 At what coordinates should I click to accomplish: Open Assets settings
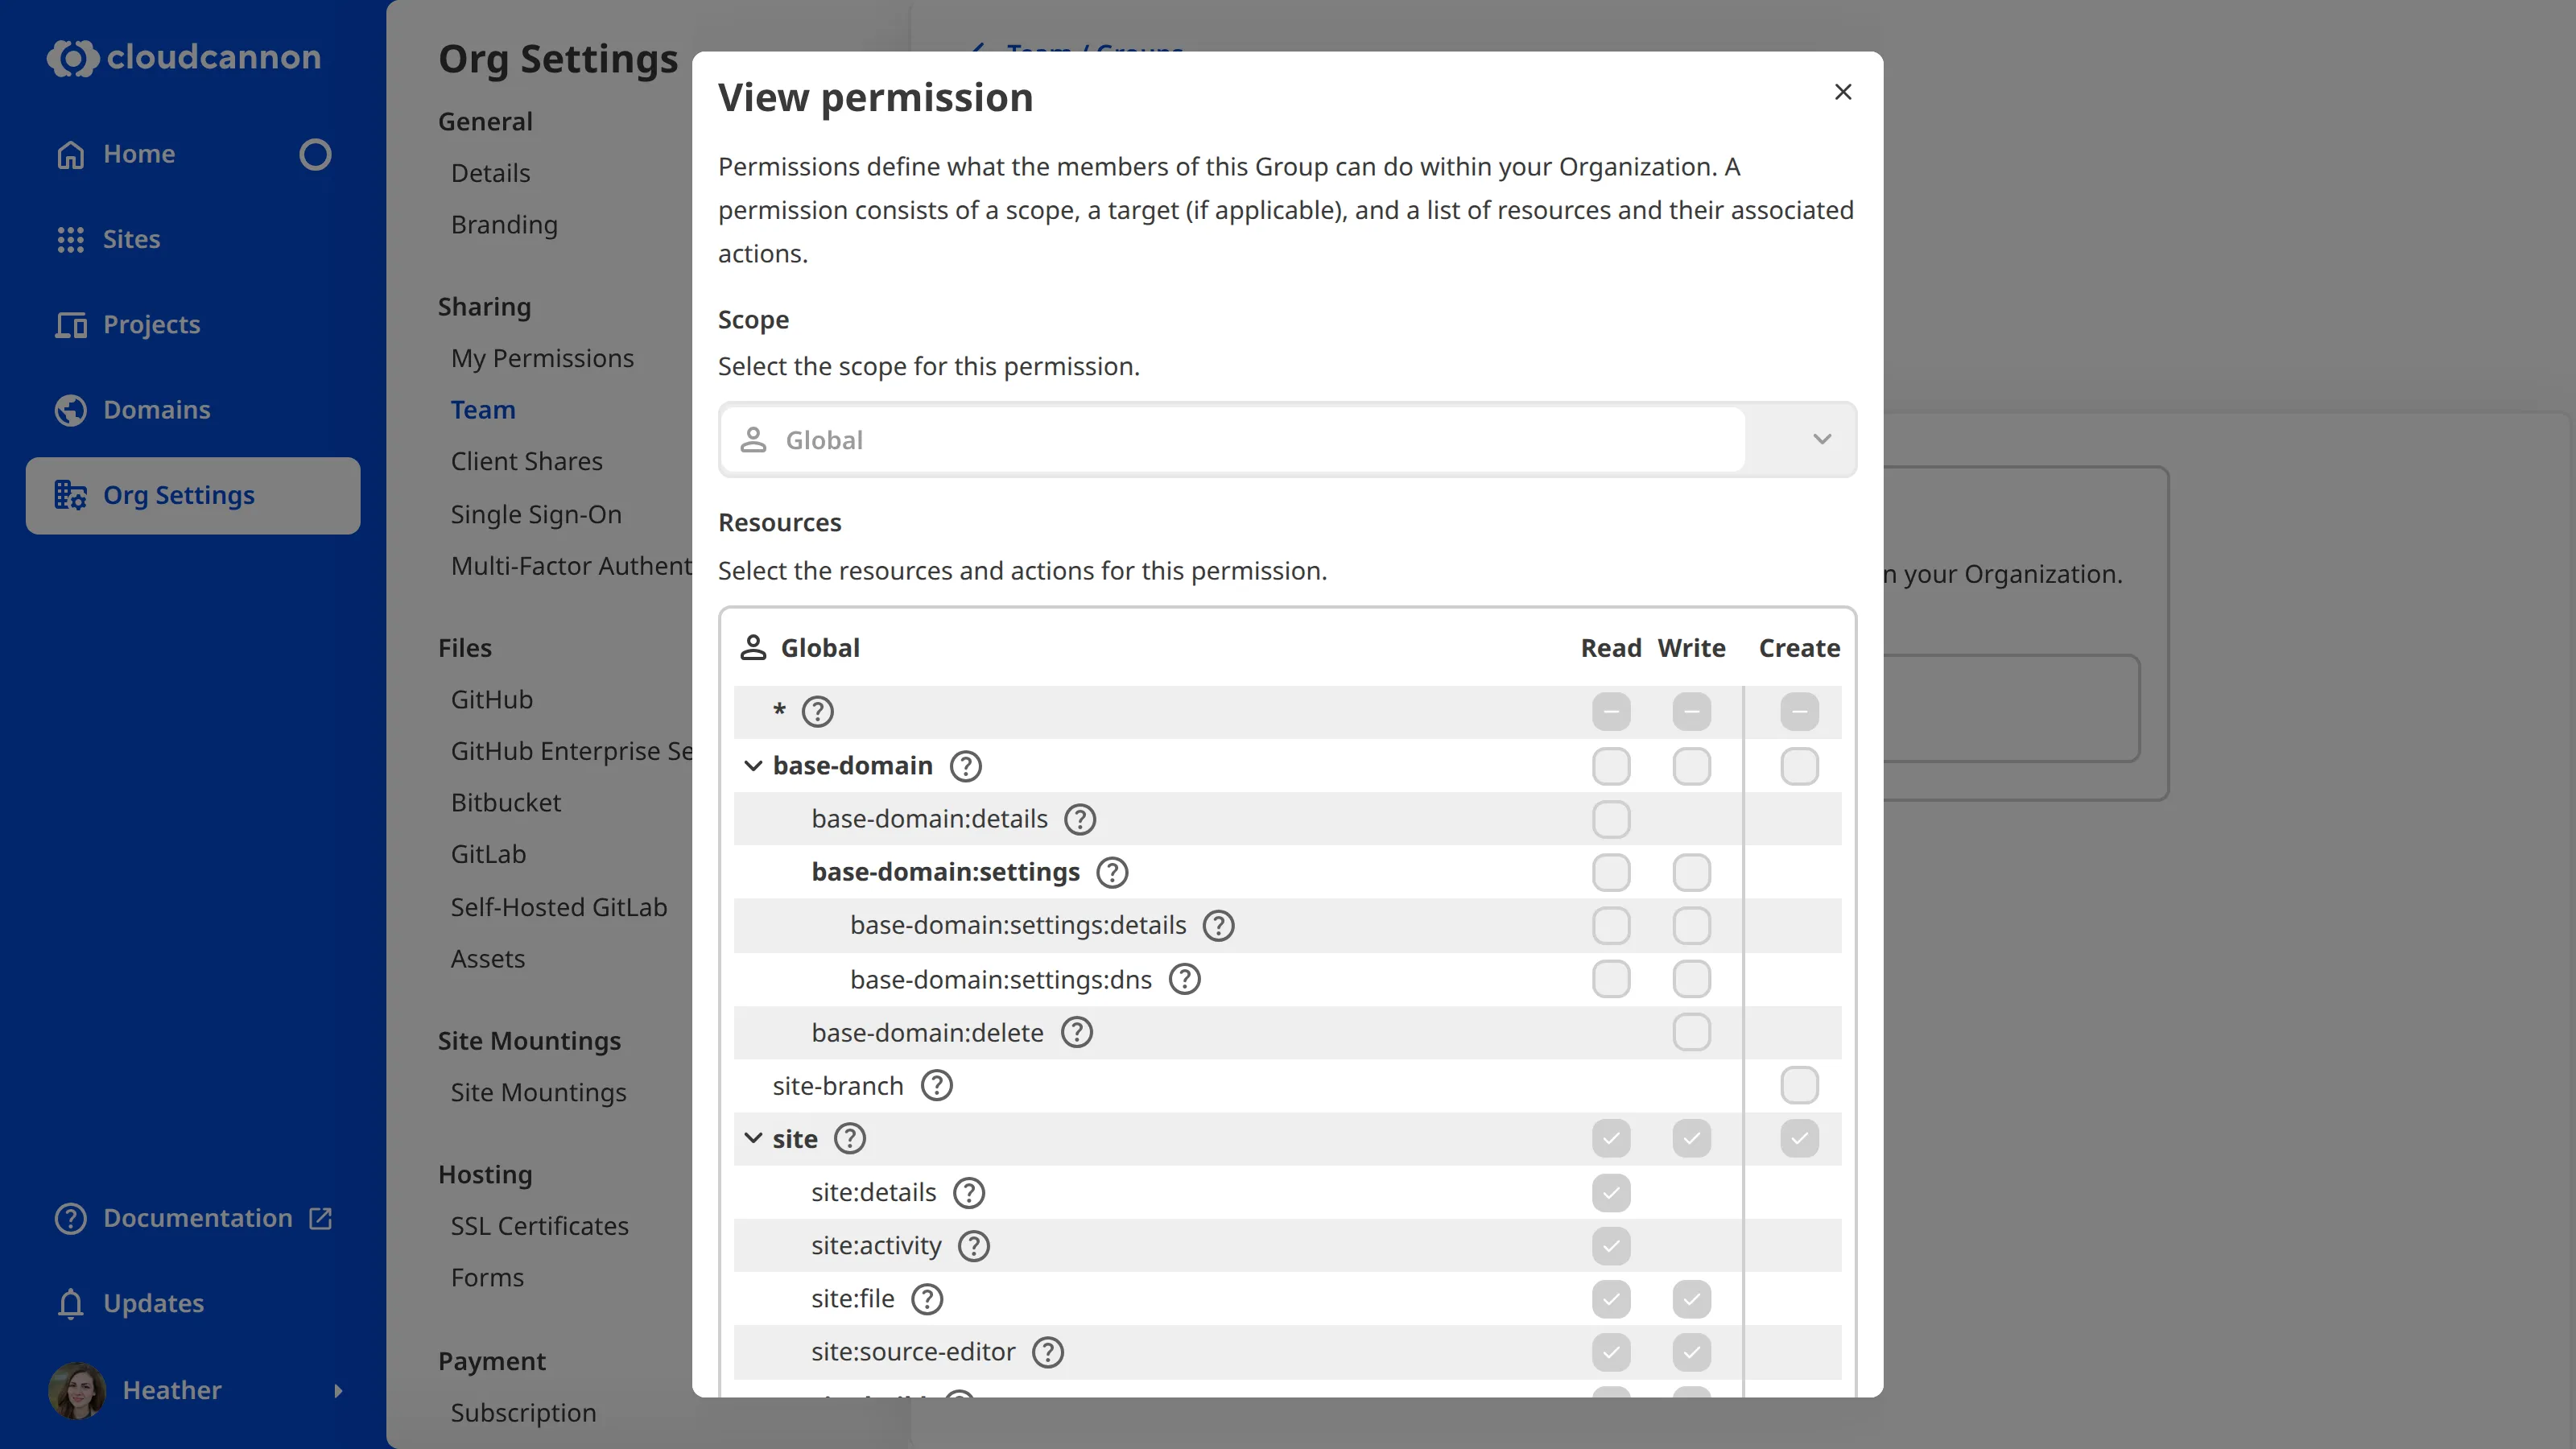(487, 959)
